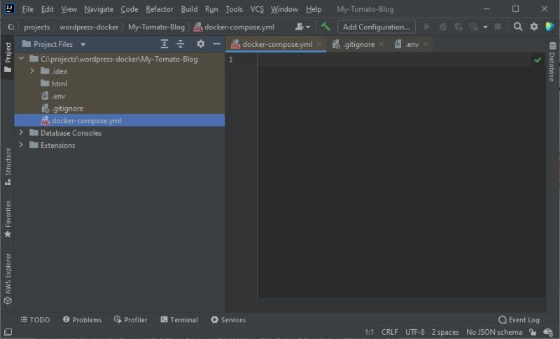Open No JSON schema selector
This screenshot has height=339, width=560.
click(494, 332)
